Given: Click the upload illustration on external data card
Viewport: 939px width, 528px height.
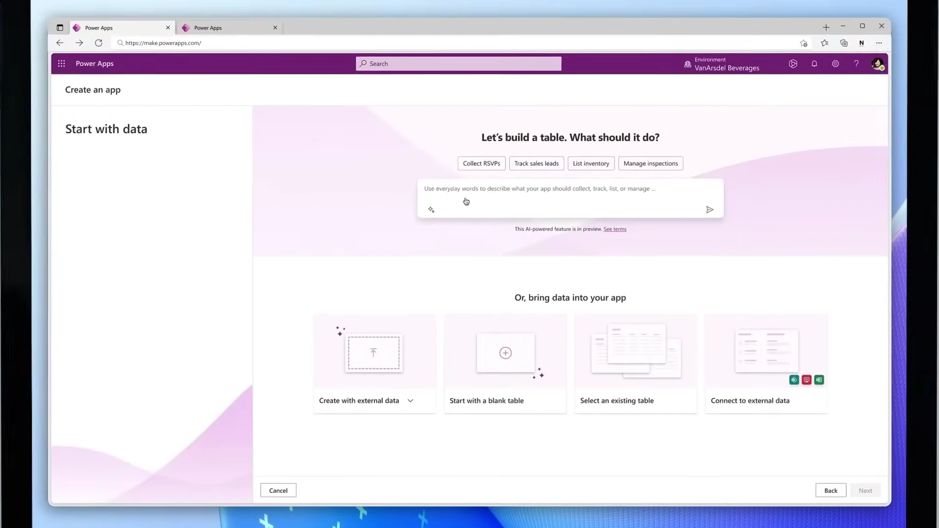Looking at the screenshot, I should pos(374,352).
